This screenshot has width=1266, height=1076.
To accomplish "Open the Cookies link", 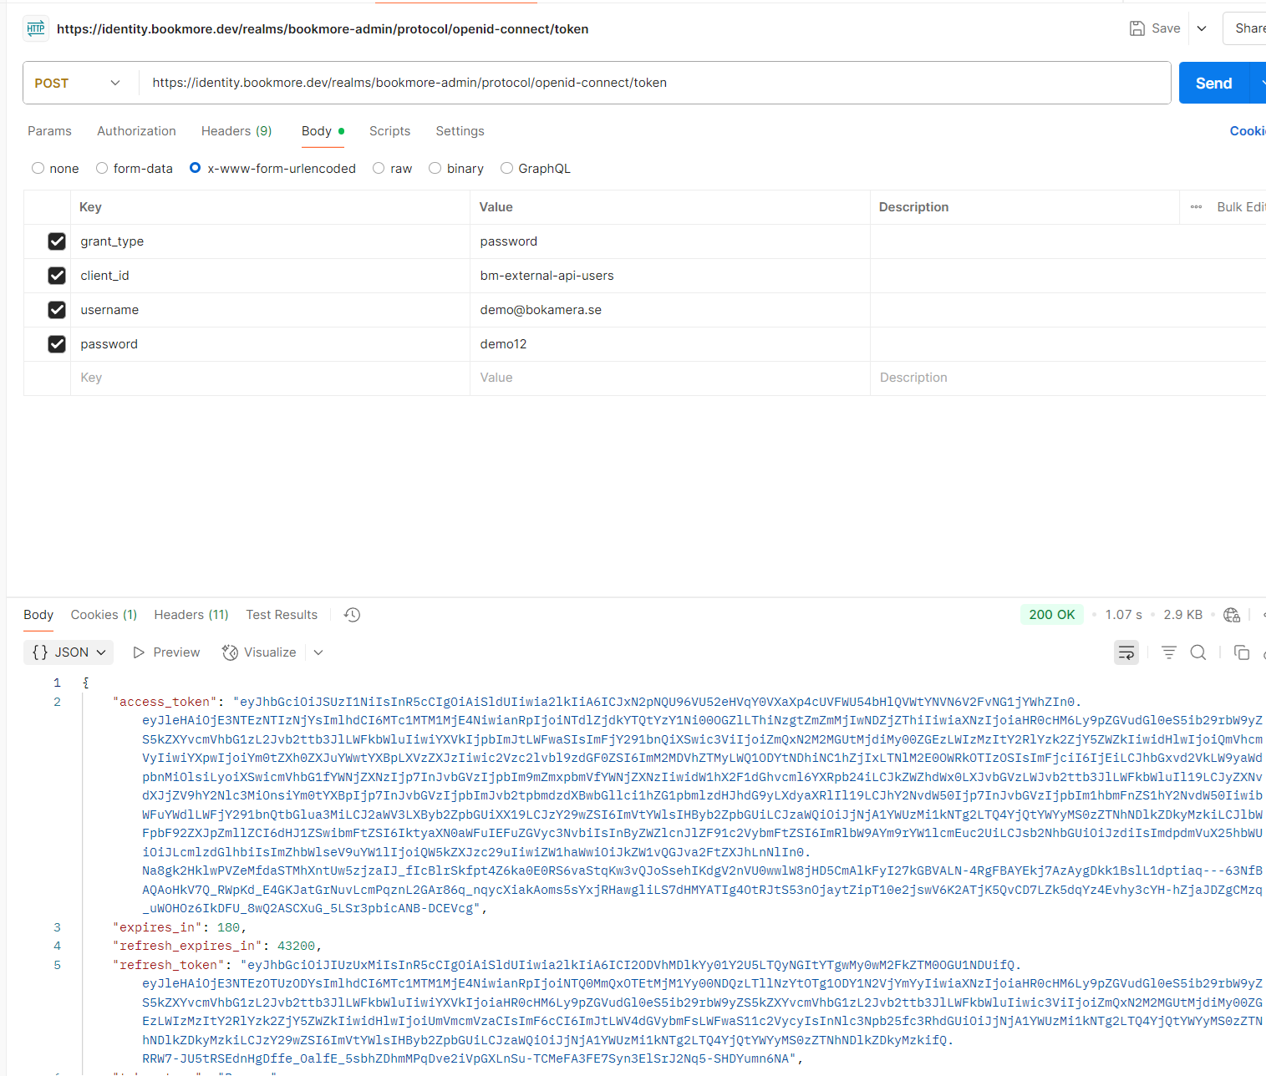I will point(1248,131).
